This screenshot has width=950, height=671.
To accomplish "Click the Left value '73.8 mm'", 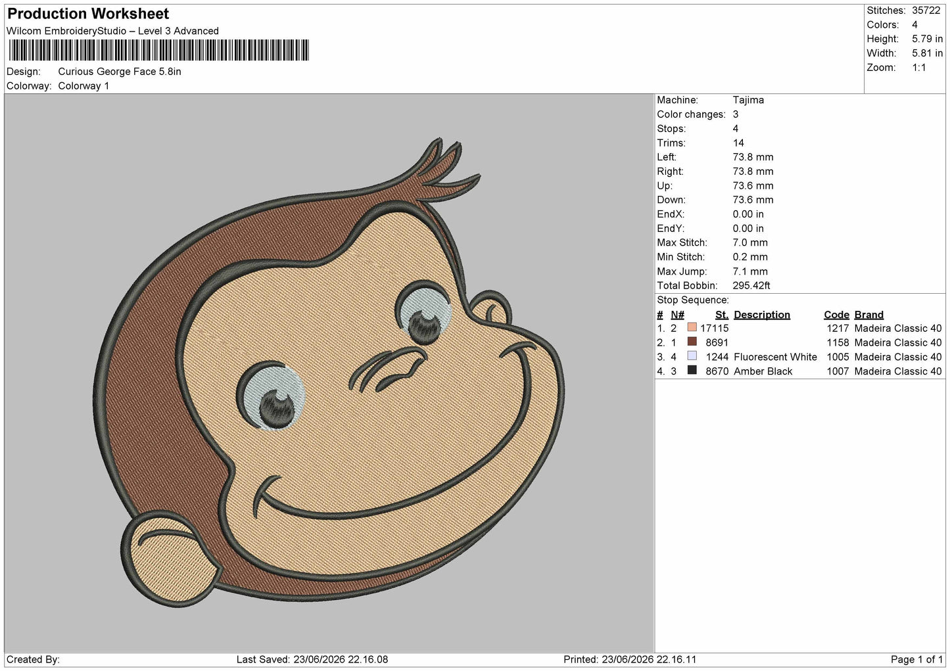I will click(x=753, y=158).
